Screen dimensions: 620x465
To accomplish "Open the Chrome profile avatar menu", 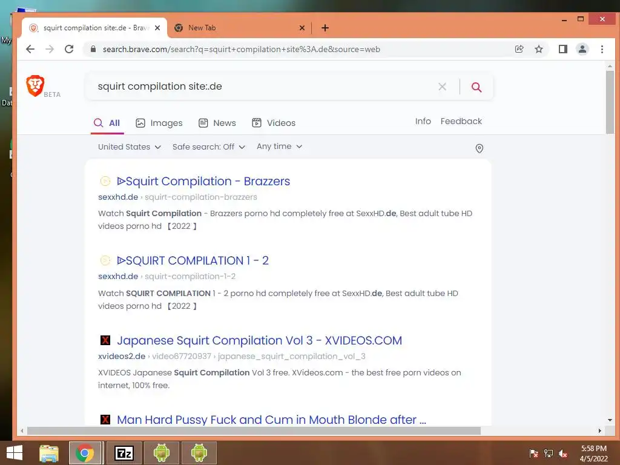I will tap(582, 49).
